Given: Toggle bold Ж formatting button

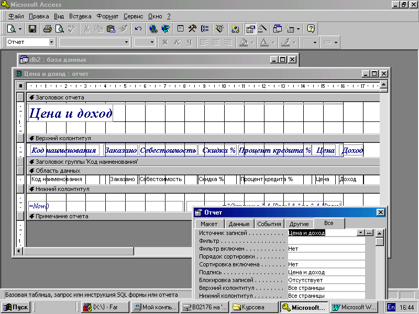Looking at the screenshot, I should [x=165, y=42].
